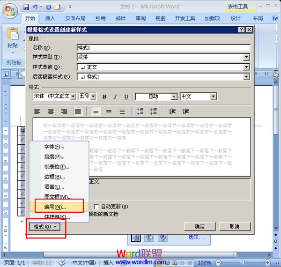Image resolution: width=281 pixels, height=267 pixels.
Task: Select 边框(B)... menu item
Action: 59,177
